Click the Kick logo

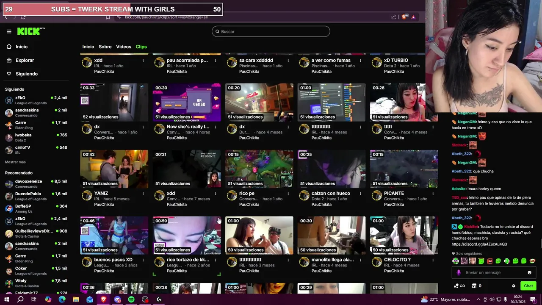[30, 31]
